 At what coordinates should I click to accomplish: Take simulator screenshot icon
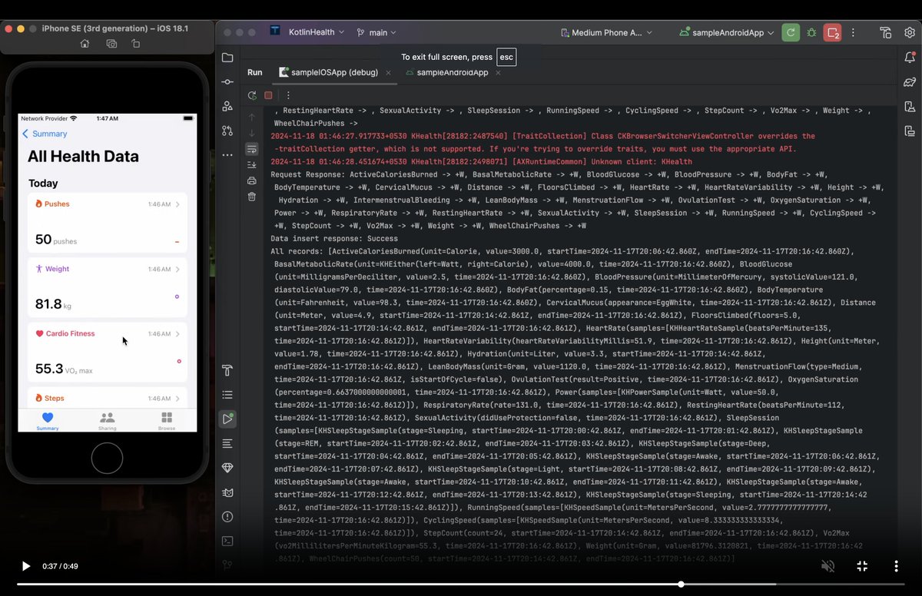[x=111, y=44]
